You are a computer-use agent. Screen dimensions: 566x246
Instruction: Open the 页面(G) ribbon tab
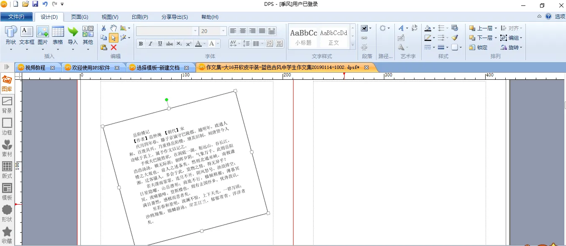[x=80, y=17]
